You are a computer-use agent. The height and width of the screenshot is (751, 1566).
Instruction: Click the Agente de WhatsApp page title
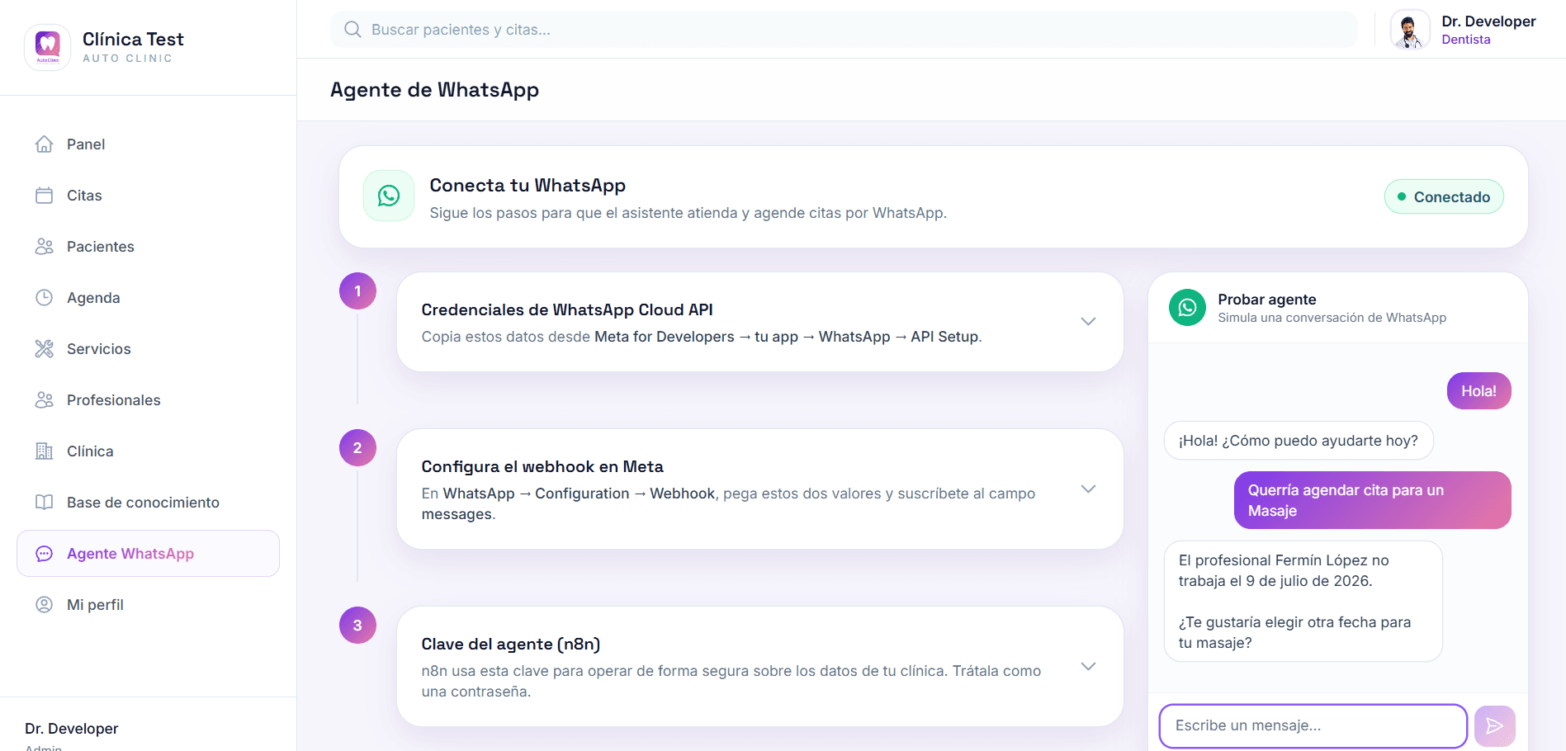click(434, 89)
